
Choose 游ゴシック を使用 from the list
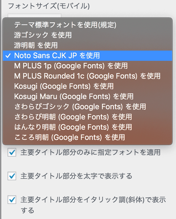click(x=43, y=35)
